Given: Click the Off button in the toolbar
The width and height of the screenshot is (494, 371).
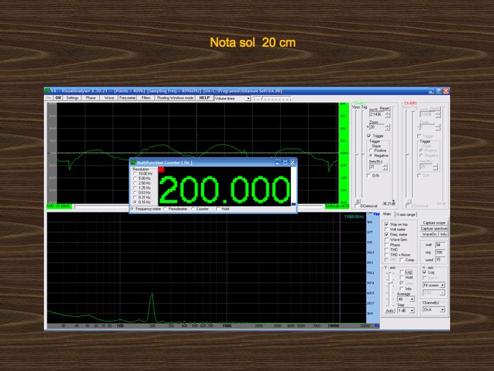Looking at the screenshot, I should [58, 98].
